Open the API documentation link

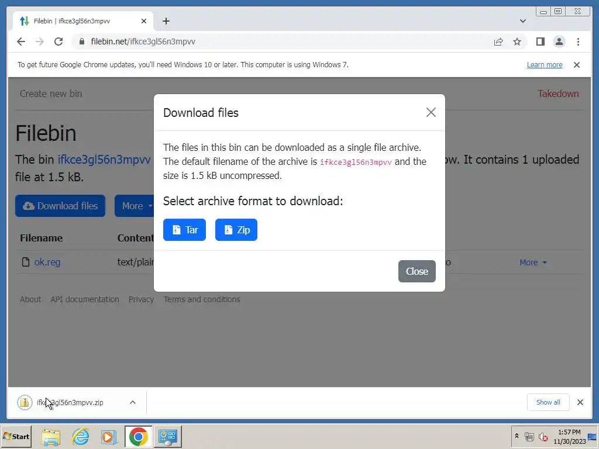click(85, 299)
